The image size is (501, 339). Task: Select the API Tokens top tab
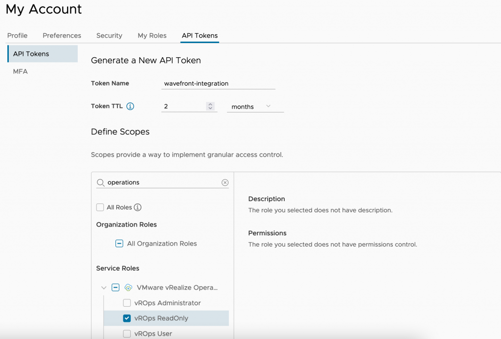pos(200,36)
